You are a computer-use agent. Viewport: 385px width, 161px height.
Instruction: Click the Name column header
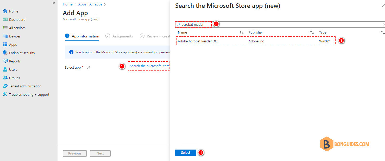pos(182,33)
